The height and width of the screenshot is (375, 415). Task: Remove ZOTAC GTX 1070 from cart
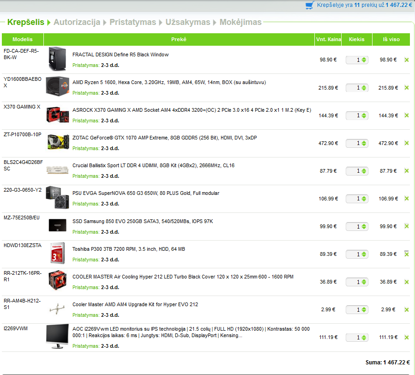click(407, 143)
